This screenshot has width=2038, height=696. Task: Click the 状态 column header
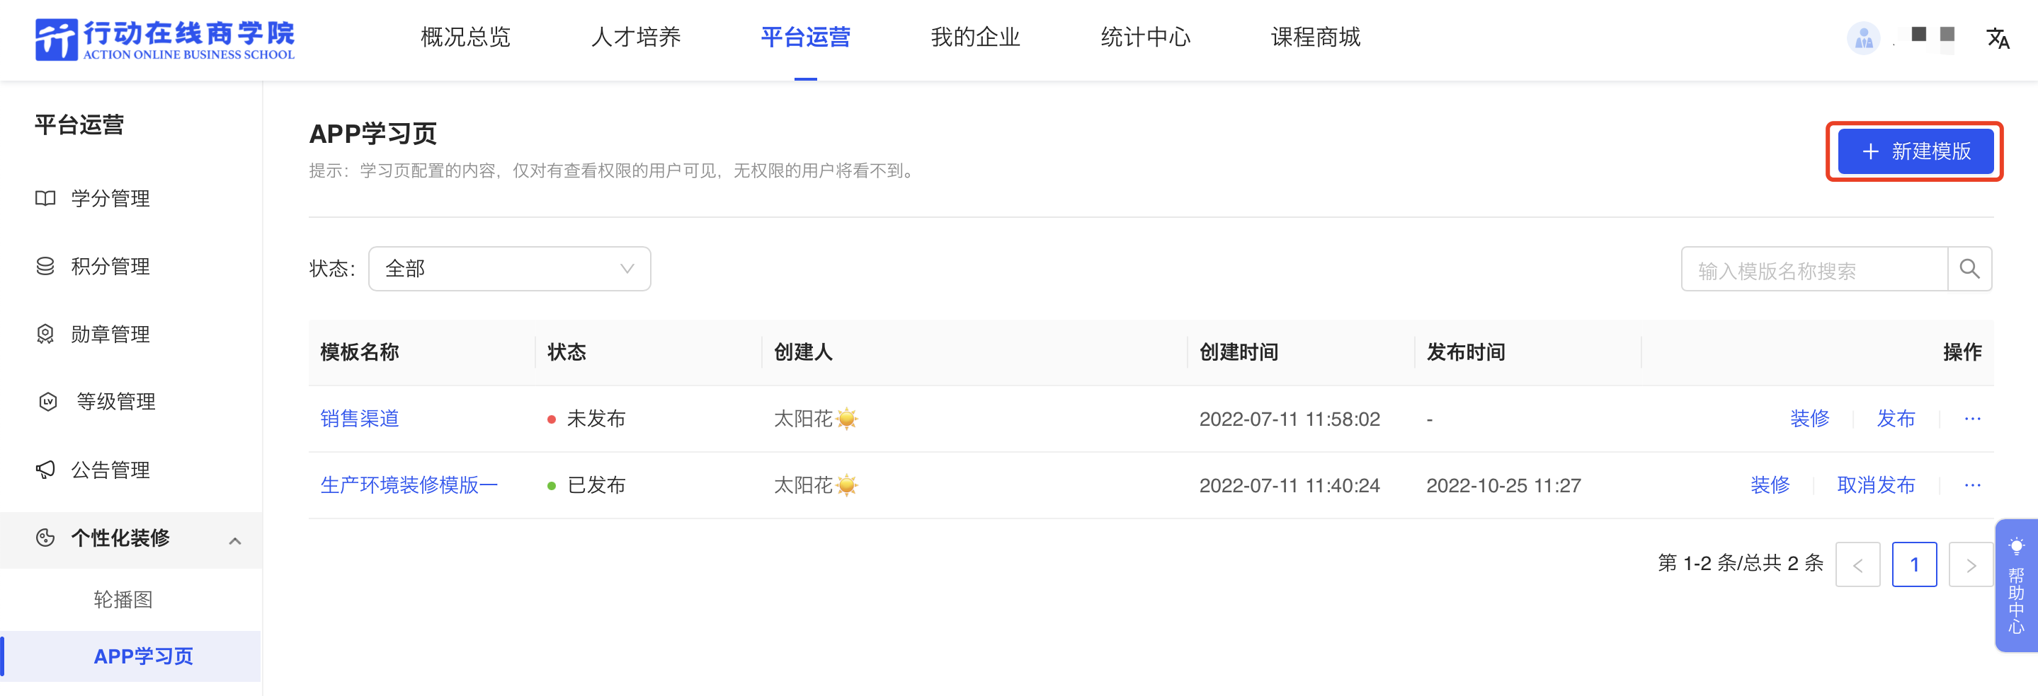click(x=567, y=352)
